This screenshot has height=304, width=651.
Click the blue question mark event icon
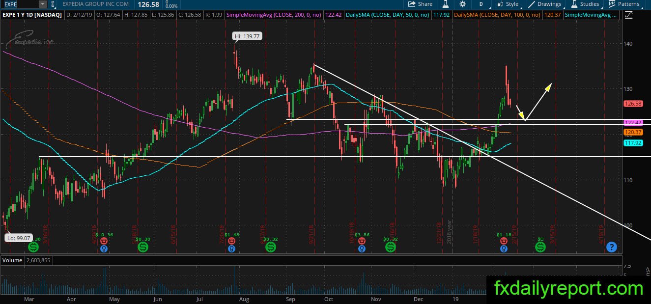[x=611, y=247]
